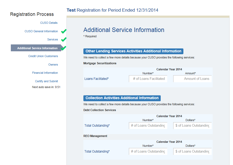This screenshot has height=165, width=233.
Task: Click green checkmark beside CUSO General Information
Action: [x=64, y=31]
